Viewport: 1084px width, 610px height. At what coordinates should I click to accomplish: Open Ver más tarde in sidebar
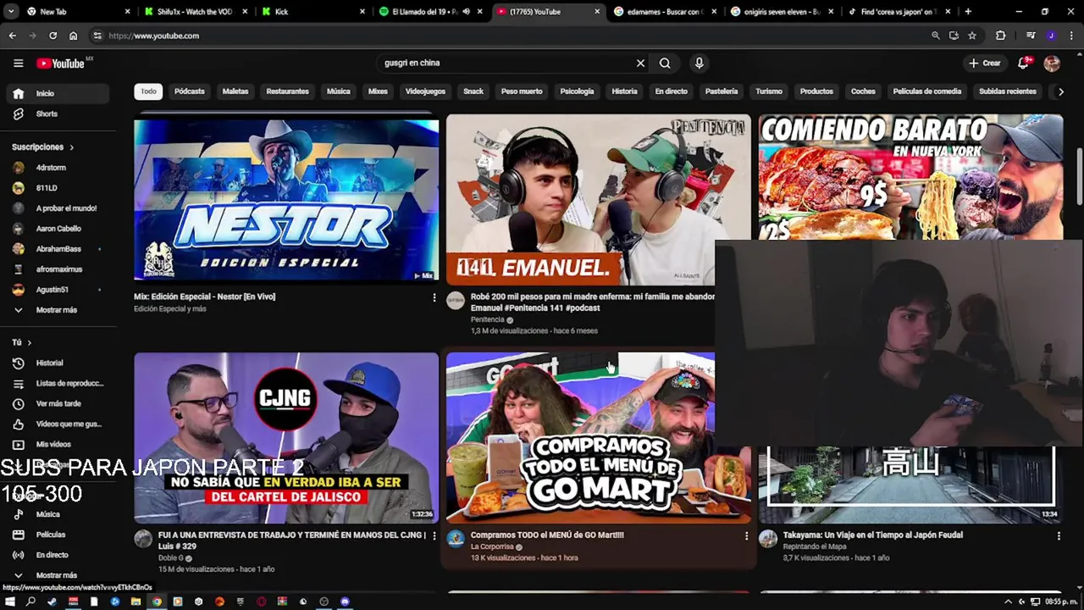[x=58, y=403]
